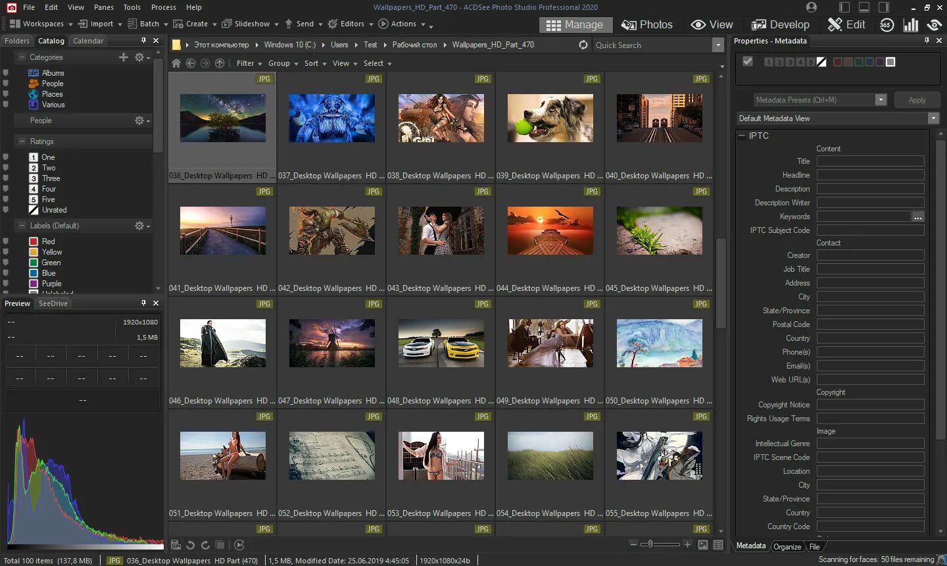Image resolution: width=947 pixels, height=566 pixels.
Task: Switch to details list view icon
Action: coord(718,545)
